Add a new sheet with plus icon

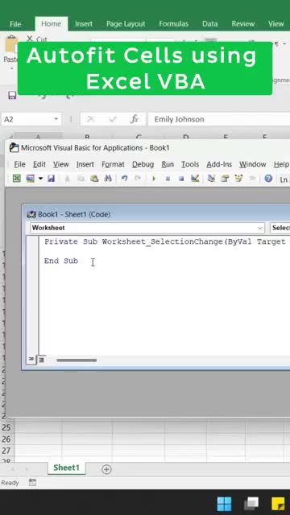pyautogui.click(x=106, y=469)
